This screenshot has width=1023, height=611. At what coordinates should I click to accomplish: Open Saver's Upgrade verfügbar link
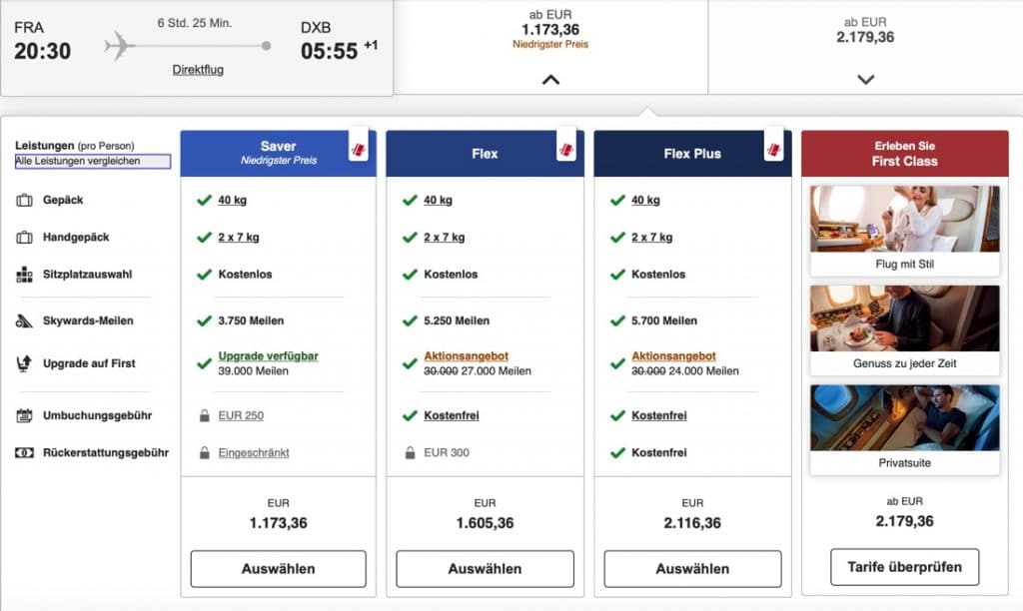click(x=268, y=356)
